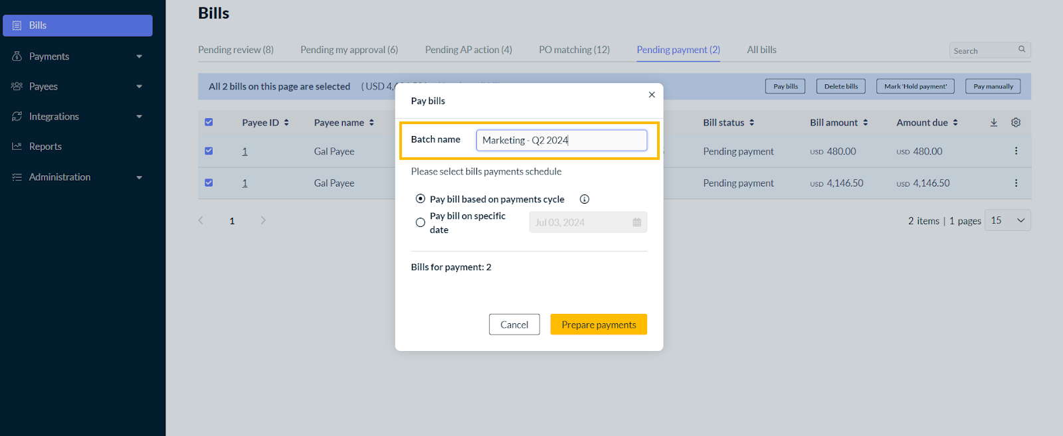Click the download table icon
Viewport: 1063px width, 436px height.
(x=994, y=122)
